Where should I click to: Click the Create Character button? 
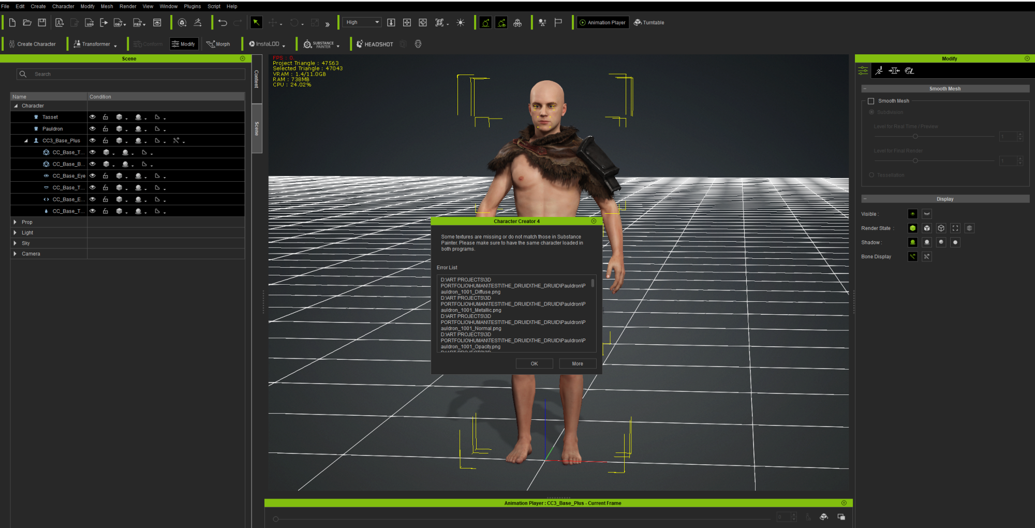33,44
